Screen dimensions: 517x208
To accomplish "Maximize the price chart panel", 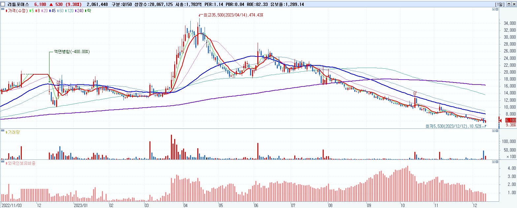I will [x=494, y=10].
